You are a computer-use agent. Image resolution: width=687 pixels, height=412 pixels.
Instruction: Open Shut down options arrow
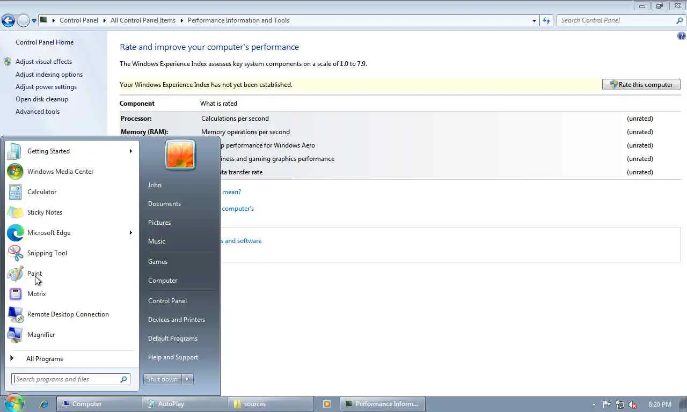[187, 379]
